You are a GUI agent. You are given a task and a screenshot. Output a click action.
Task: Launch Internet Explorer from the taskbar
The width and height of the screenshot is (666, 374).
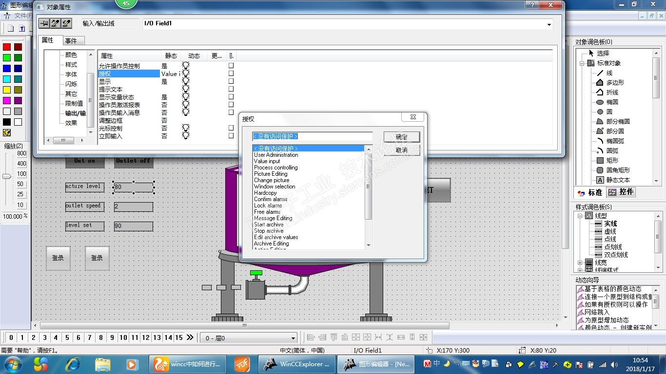tap(73, 364)
